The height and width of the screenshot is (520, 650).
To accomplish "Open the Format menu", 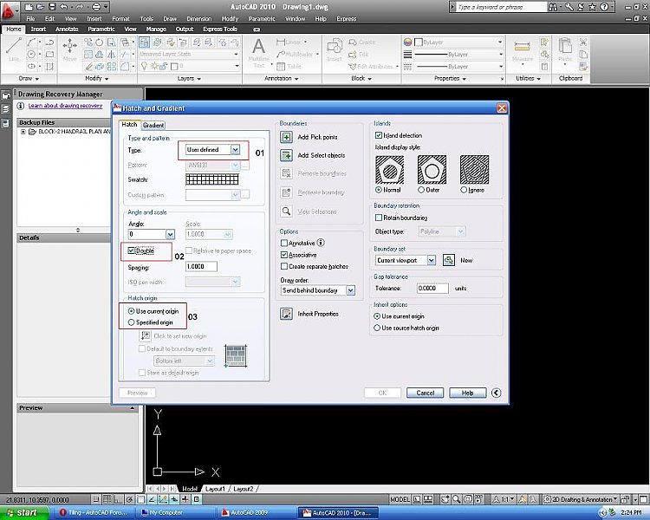I will pyautogui.click(x=120, y=19).
